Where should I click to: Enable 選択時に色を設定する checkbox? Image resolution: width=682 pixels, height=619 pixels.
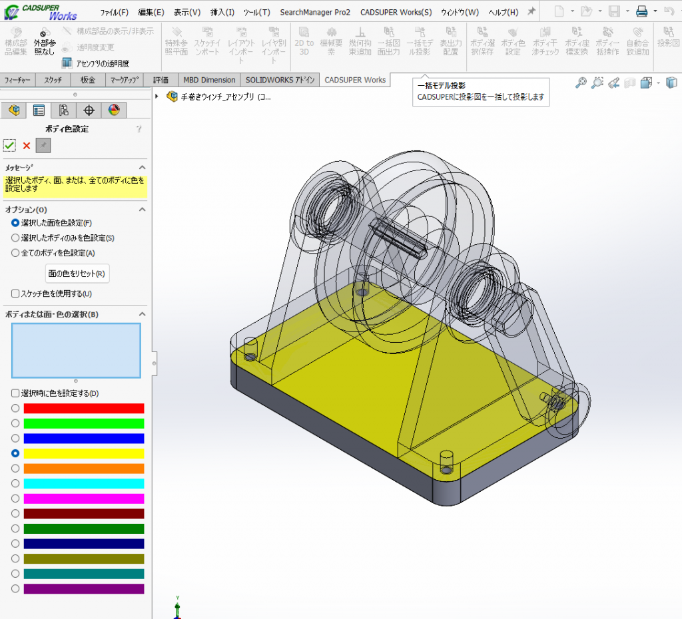[x=15, y=393]
